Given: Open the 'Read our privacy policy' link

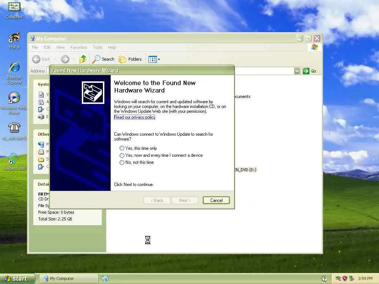Looking at the screenshot, I should click(x=135, y=117).
